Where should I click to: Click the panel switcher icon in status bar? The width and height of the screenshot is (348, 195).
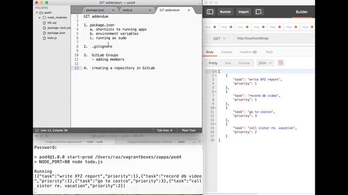point(37,130)
